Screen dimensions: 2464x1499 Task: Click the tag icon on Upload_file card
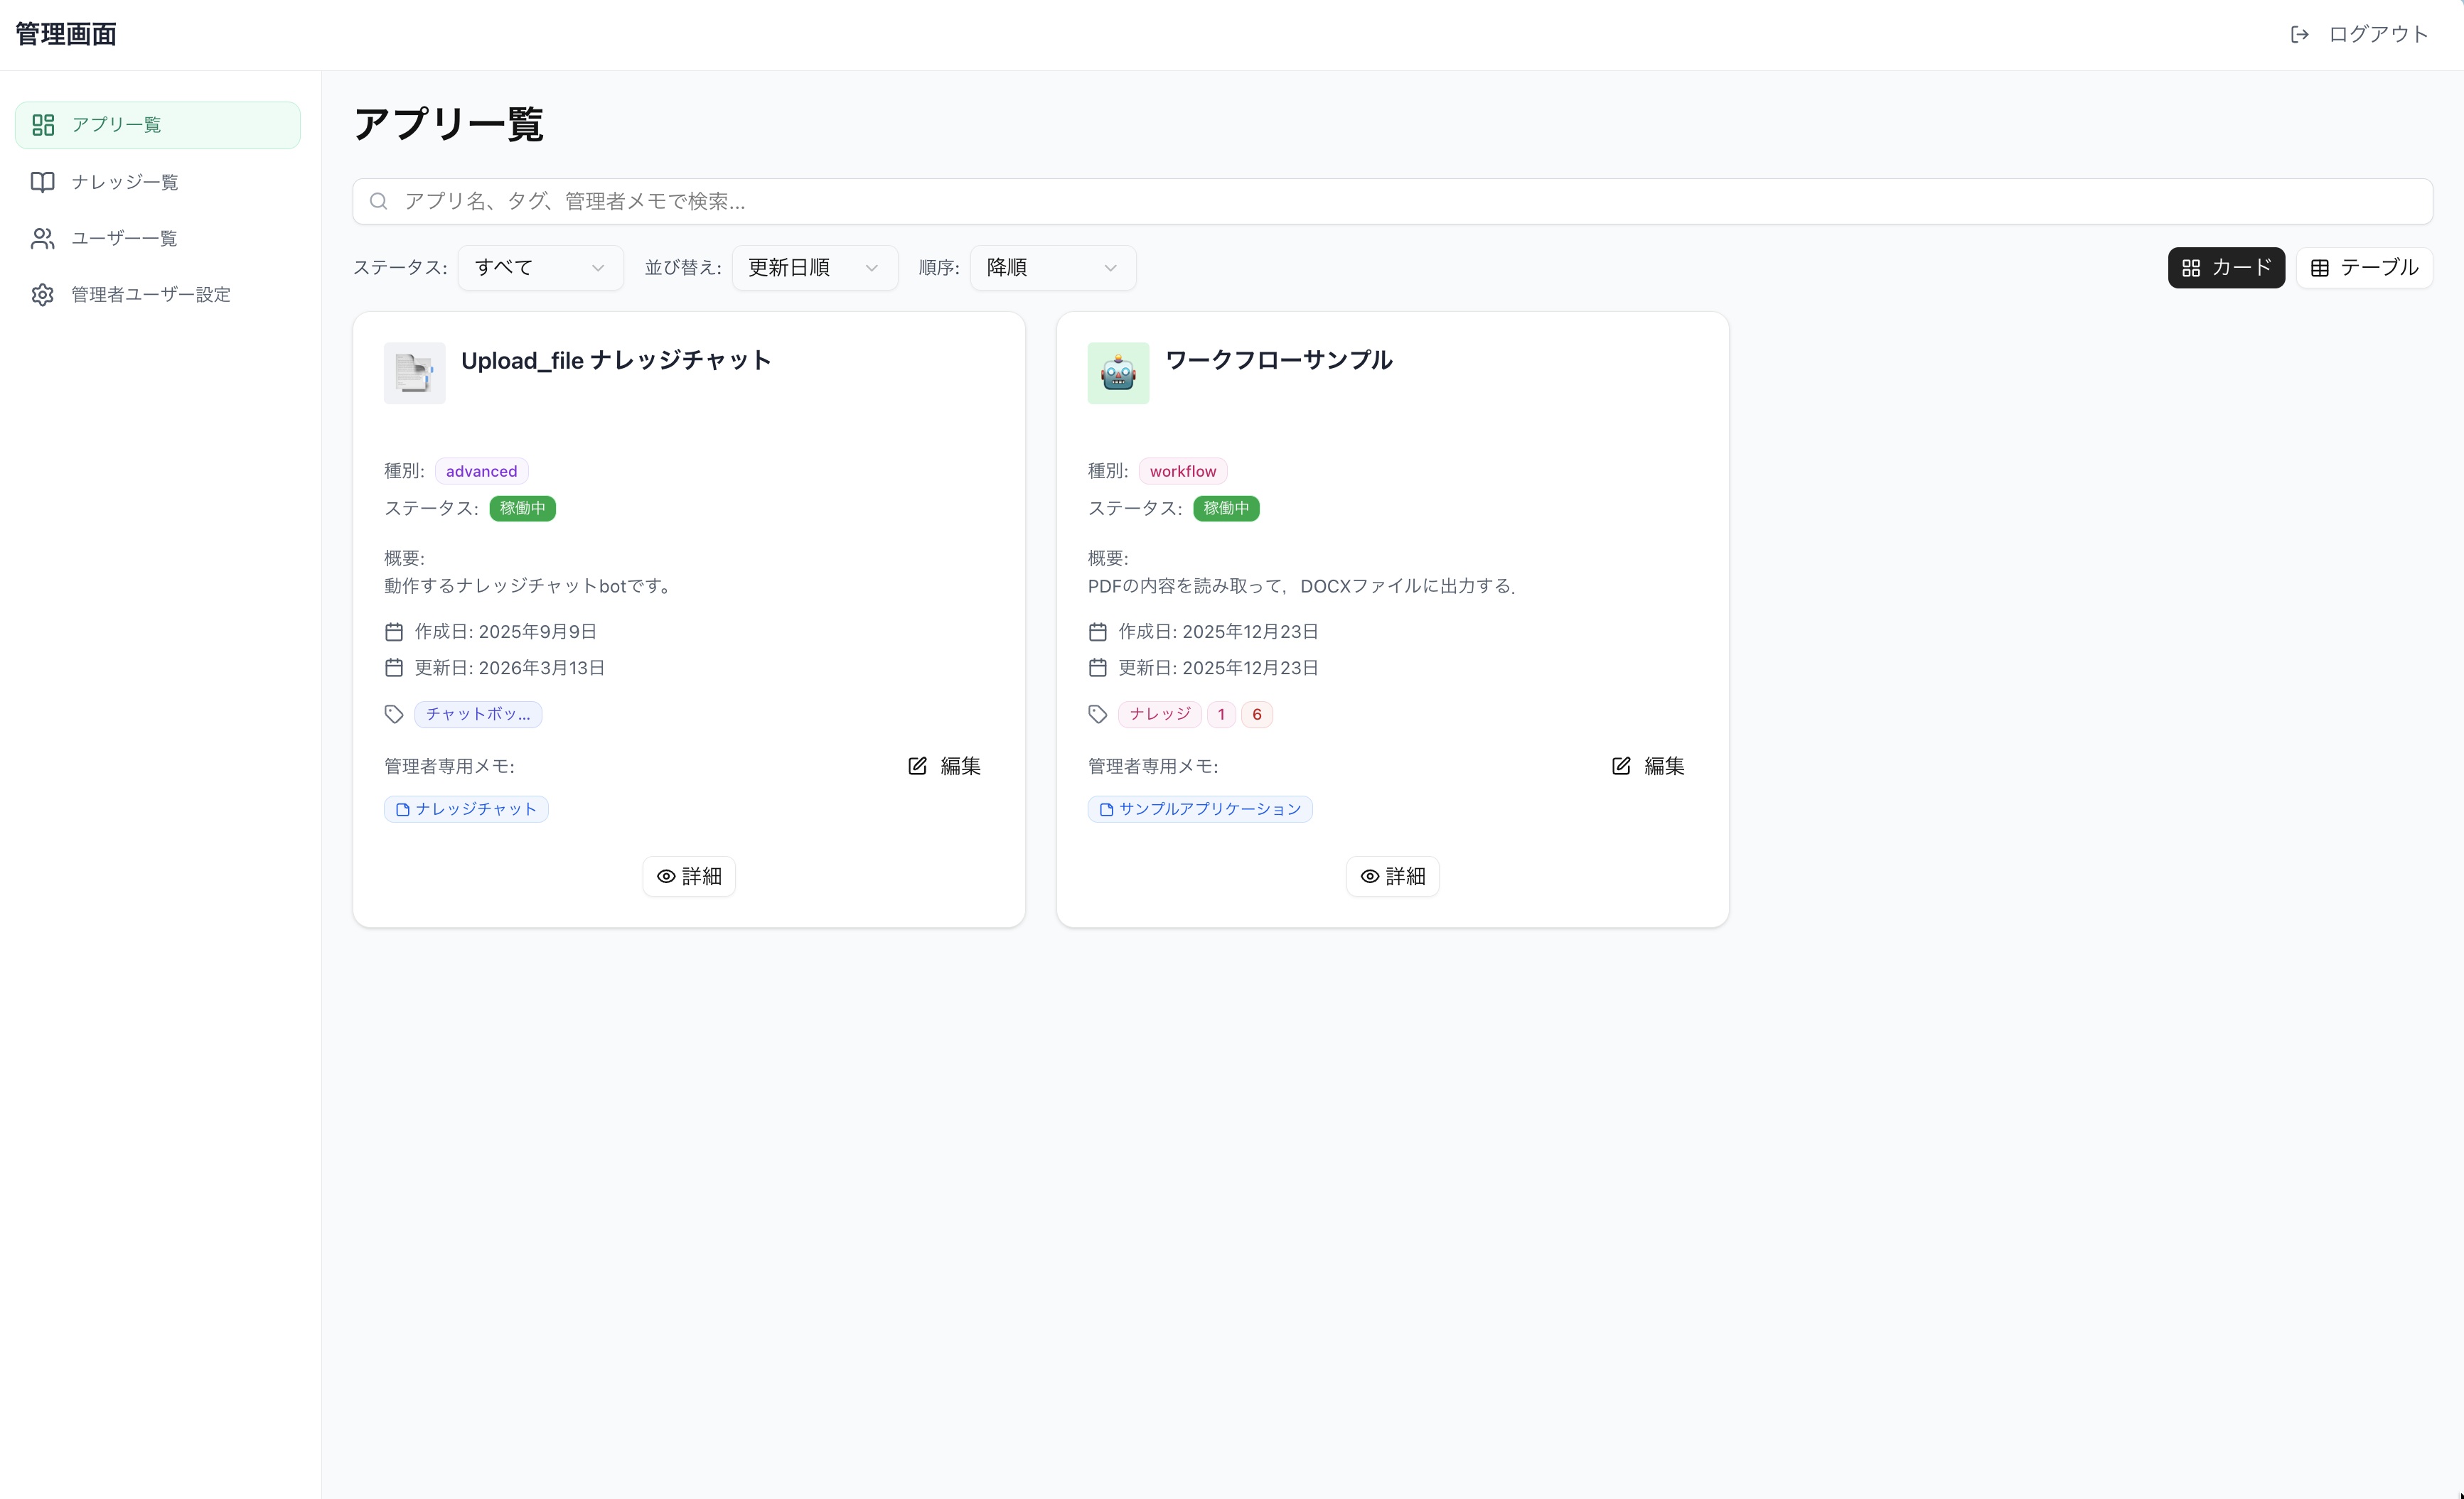[x=394, y=713]
